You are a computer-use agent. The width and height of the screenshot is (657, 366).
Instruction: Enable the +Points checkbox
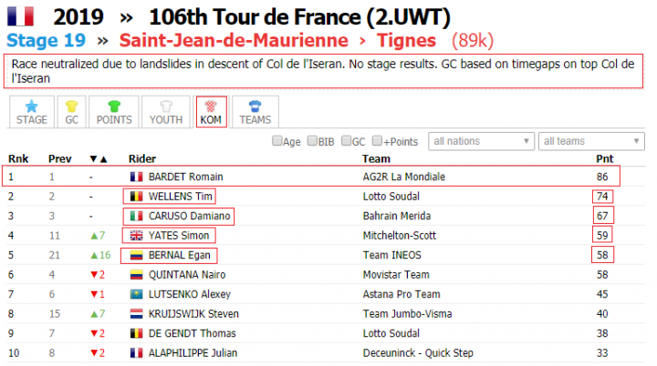[377, 141]
